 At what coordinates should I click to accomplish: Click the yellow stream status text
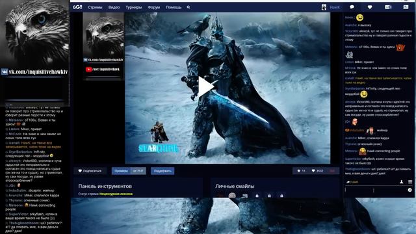pyautogui.click(x=116, y=194)
